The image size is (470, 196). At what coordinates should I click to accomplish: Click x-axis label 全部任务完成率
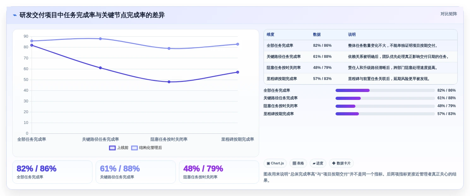pos(32,139)
